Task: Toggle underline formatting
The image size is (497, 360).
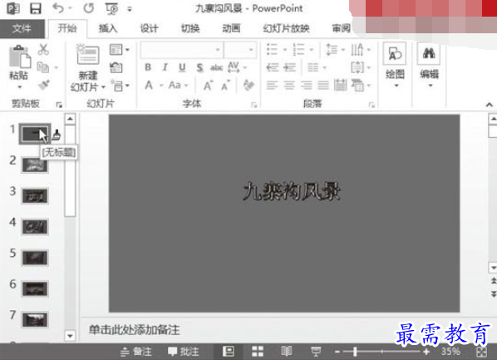Action: (182, 67)
